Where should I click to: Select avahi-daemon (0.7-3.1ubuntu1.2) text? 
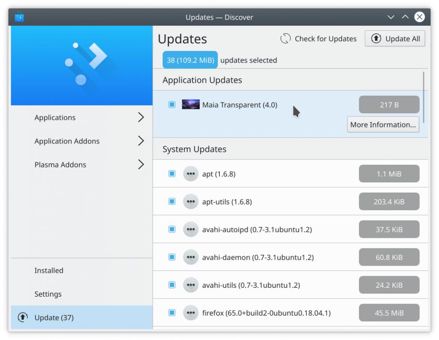(x=258, y=257)
